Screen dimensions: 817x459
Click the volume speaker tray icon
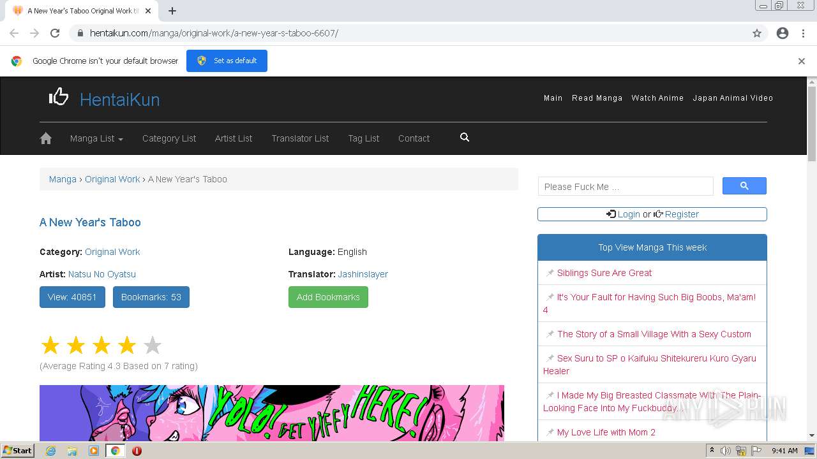tap(726, 451)
